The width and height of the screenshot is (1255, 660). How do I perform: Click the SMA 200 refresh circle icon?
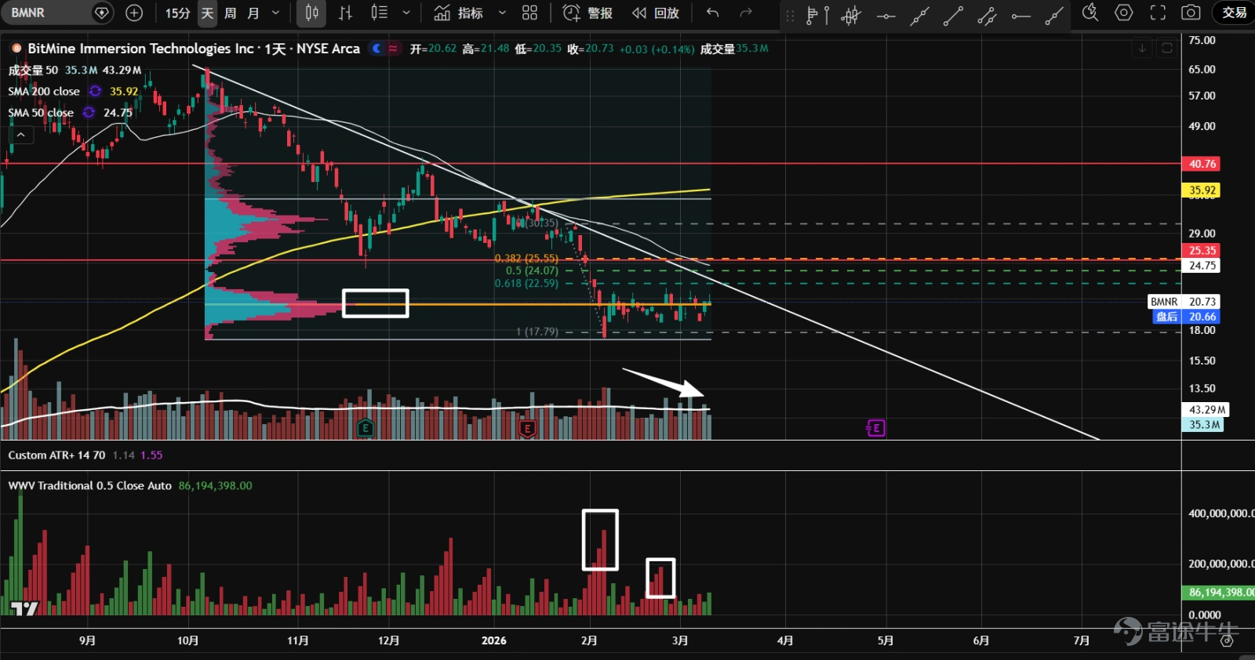95,91
